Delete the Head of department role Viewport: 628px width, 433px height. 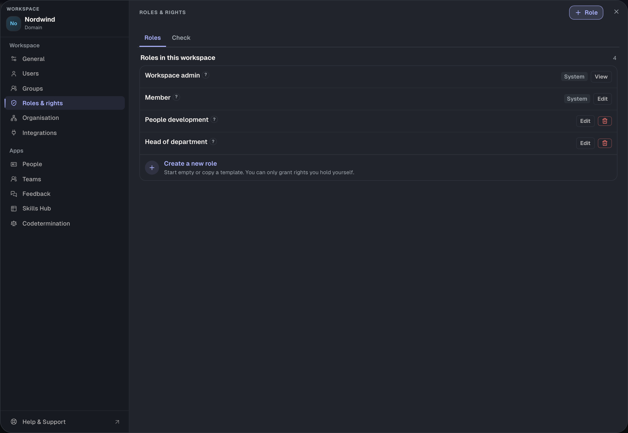point(605,143)
